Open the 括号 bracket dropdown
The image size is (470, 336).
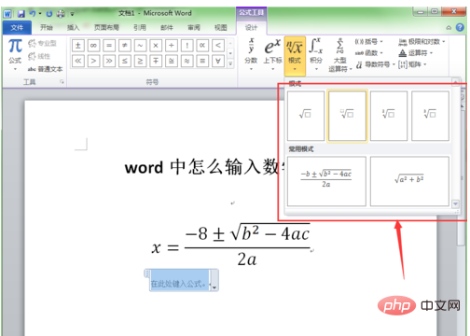[368, 41]
